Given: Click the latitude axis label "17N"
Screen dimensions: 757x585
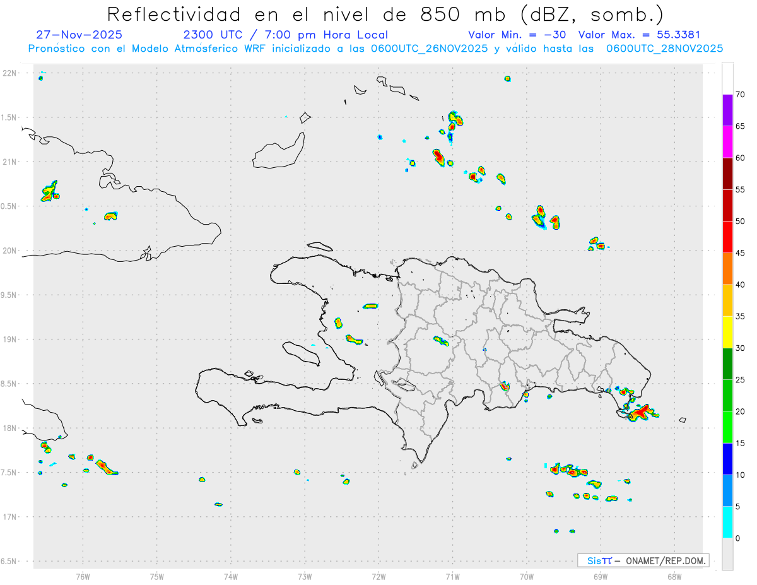Looking at the screenshot, I should [x=10, y=517].
